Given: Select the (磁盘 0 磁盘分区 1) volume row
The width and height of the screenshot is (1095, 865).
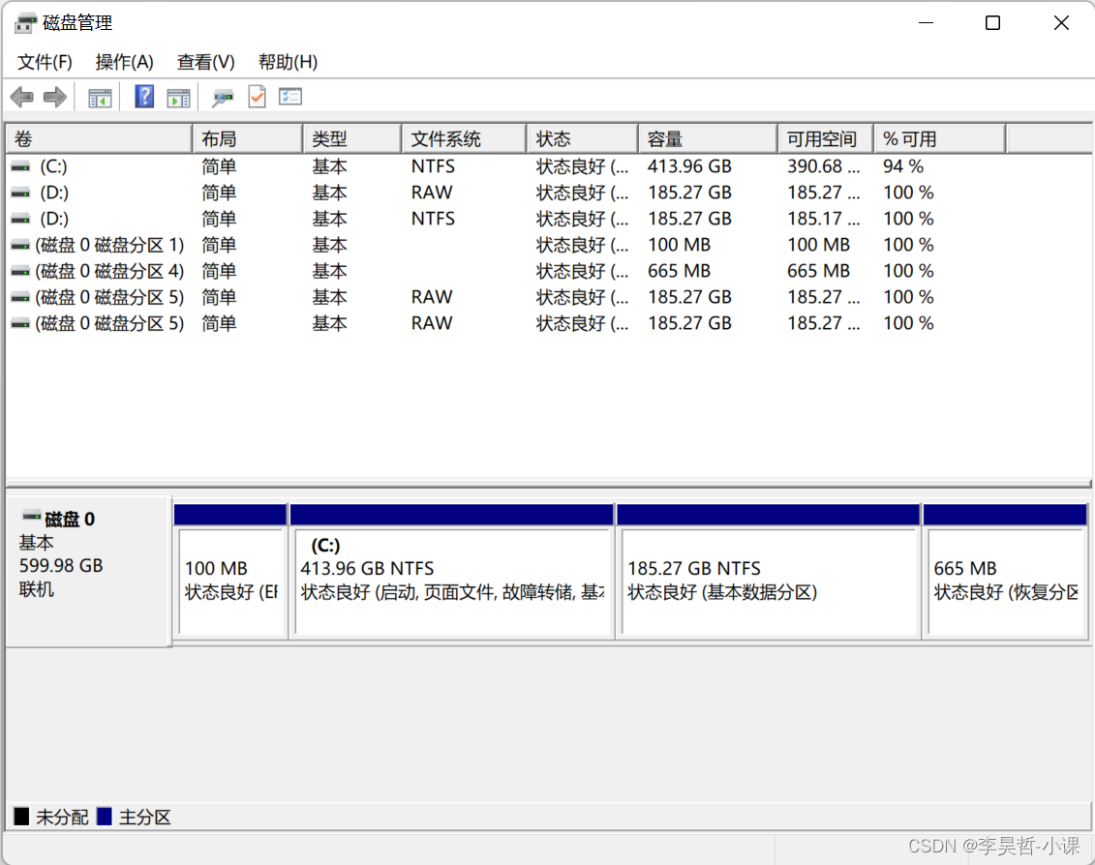Looking at the screenshot, I should click(548, 246).
